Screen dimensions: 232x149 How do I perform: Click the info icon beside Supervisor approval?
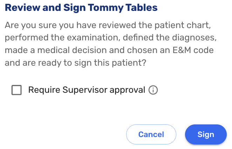[x=153, y=90]
